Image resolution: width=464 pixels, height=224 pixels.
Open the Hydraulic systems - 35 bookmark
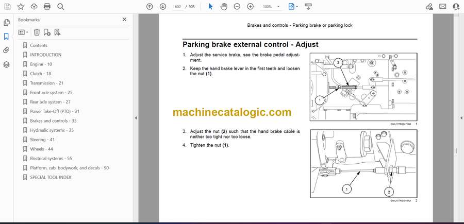click(52, 130)
